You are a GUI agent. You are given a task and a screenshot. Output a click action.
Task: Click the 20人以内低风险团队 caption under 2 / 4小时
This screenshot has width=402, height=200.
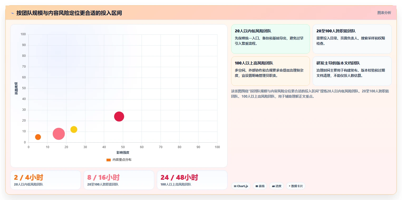28,184
